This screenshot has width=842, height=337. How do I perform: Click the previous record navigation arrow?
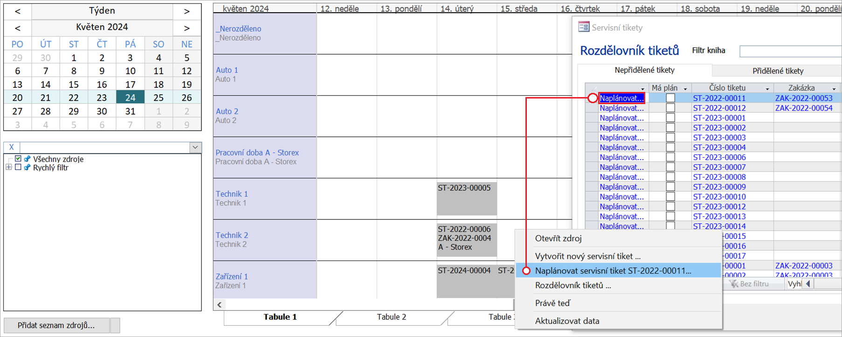[808, 284]
